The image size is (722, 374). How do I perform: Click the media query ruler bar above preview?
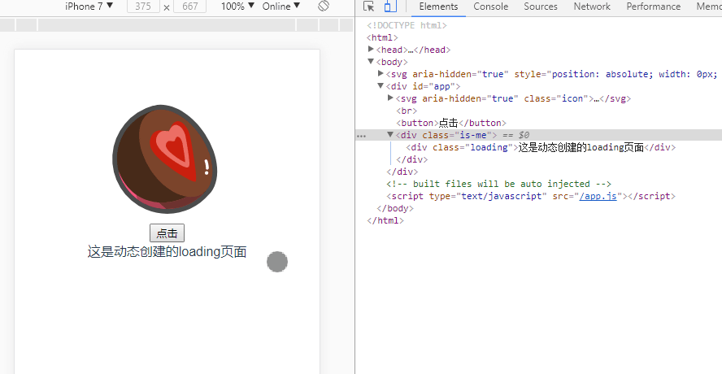[x=176, y=25]
